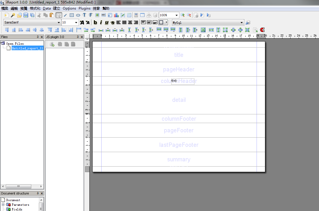This screenshot has width=319, height=211.
Task: Toggle italic text formatting
Action: [101, 23]
